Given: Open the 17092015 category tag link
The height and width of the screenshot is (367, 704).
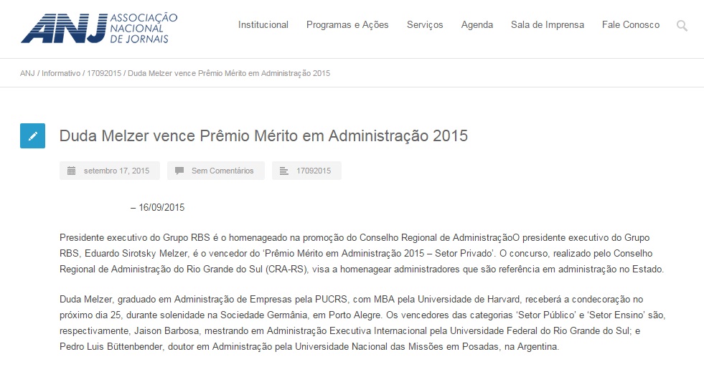Looking at the screenshot, I should coord(314,171).
